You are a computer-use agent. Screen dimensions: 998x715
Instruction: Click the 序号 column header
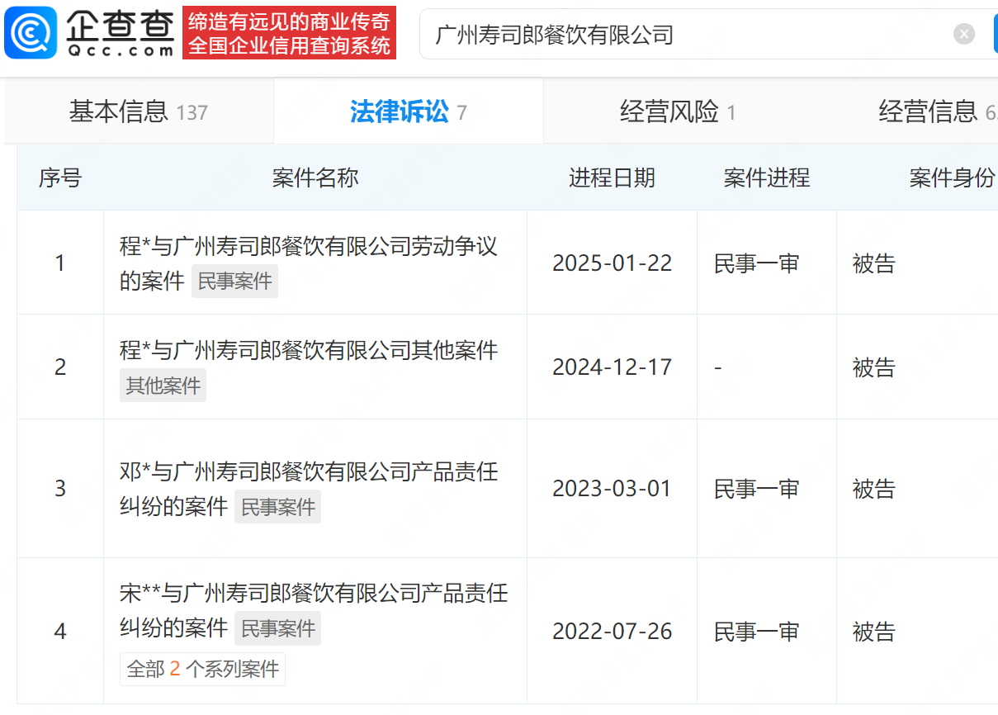[x=60, y=178]
